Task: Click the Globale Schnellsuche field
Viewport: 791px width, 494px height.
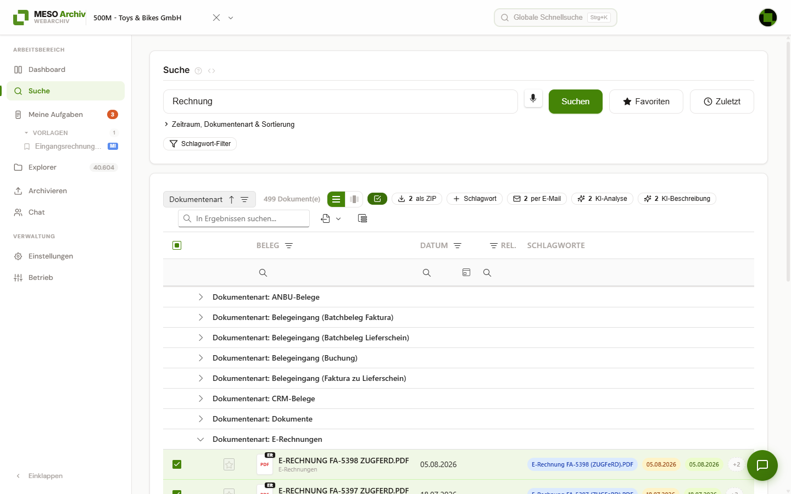Action: click(555, 18)
